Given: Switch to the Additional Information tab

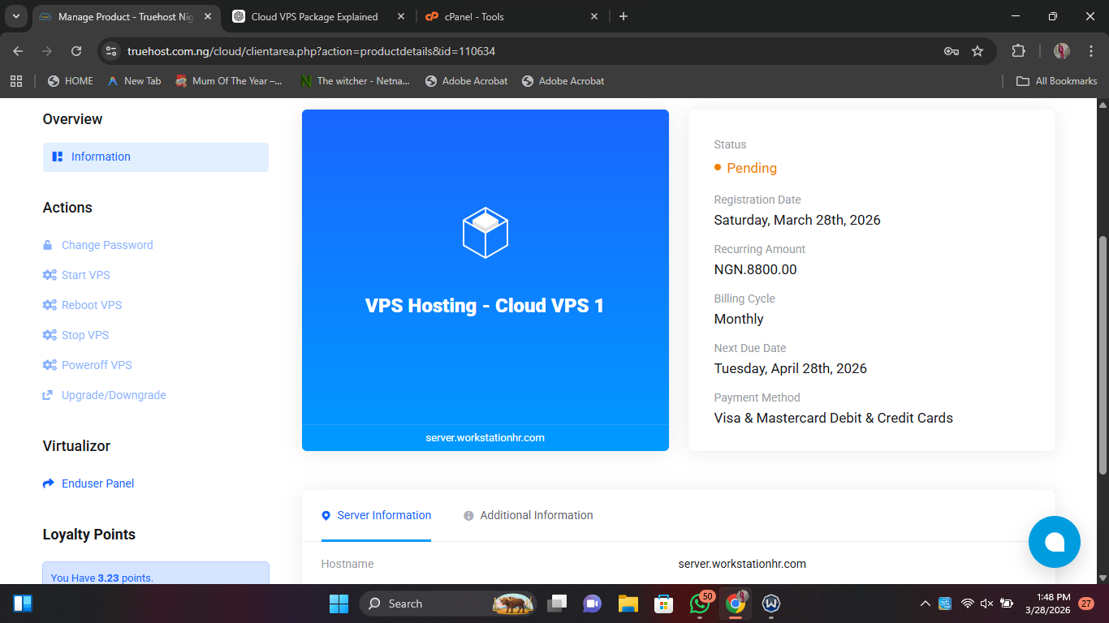Looking at the screenshot, I should 536,515.
